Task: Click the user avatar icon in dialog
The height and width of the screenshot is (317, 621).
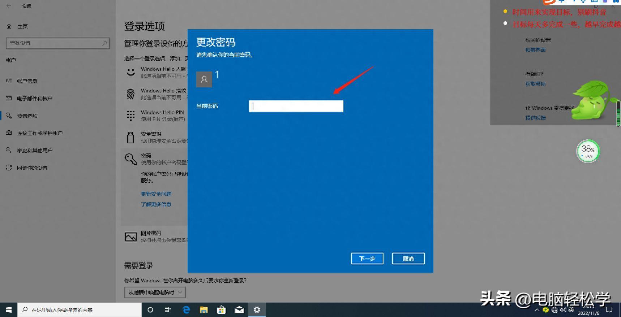Action: pos(204,79)
